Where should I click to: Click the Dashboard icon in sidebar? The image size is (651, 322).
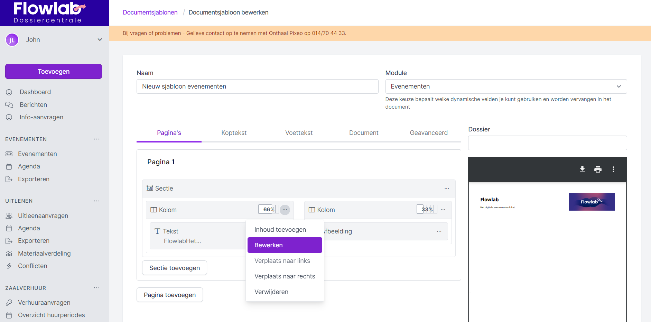click(9, 92)
